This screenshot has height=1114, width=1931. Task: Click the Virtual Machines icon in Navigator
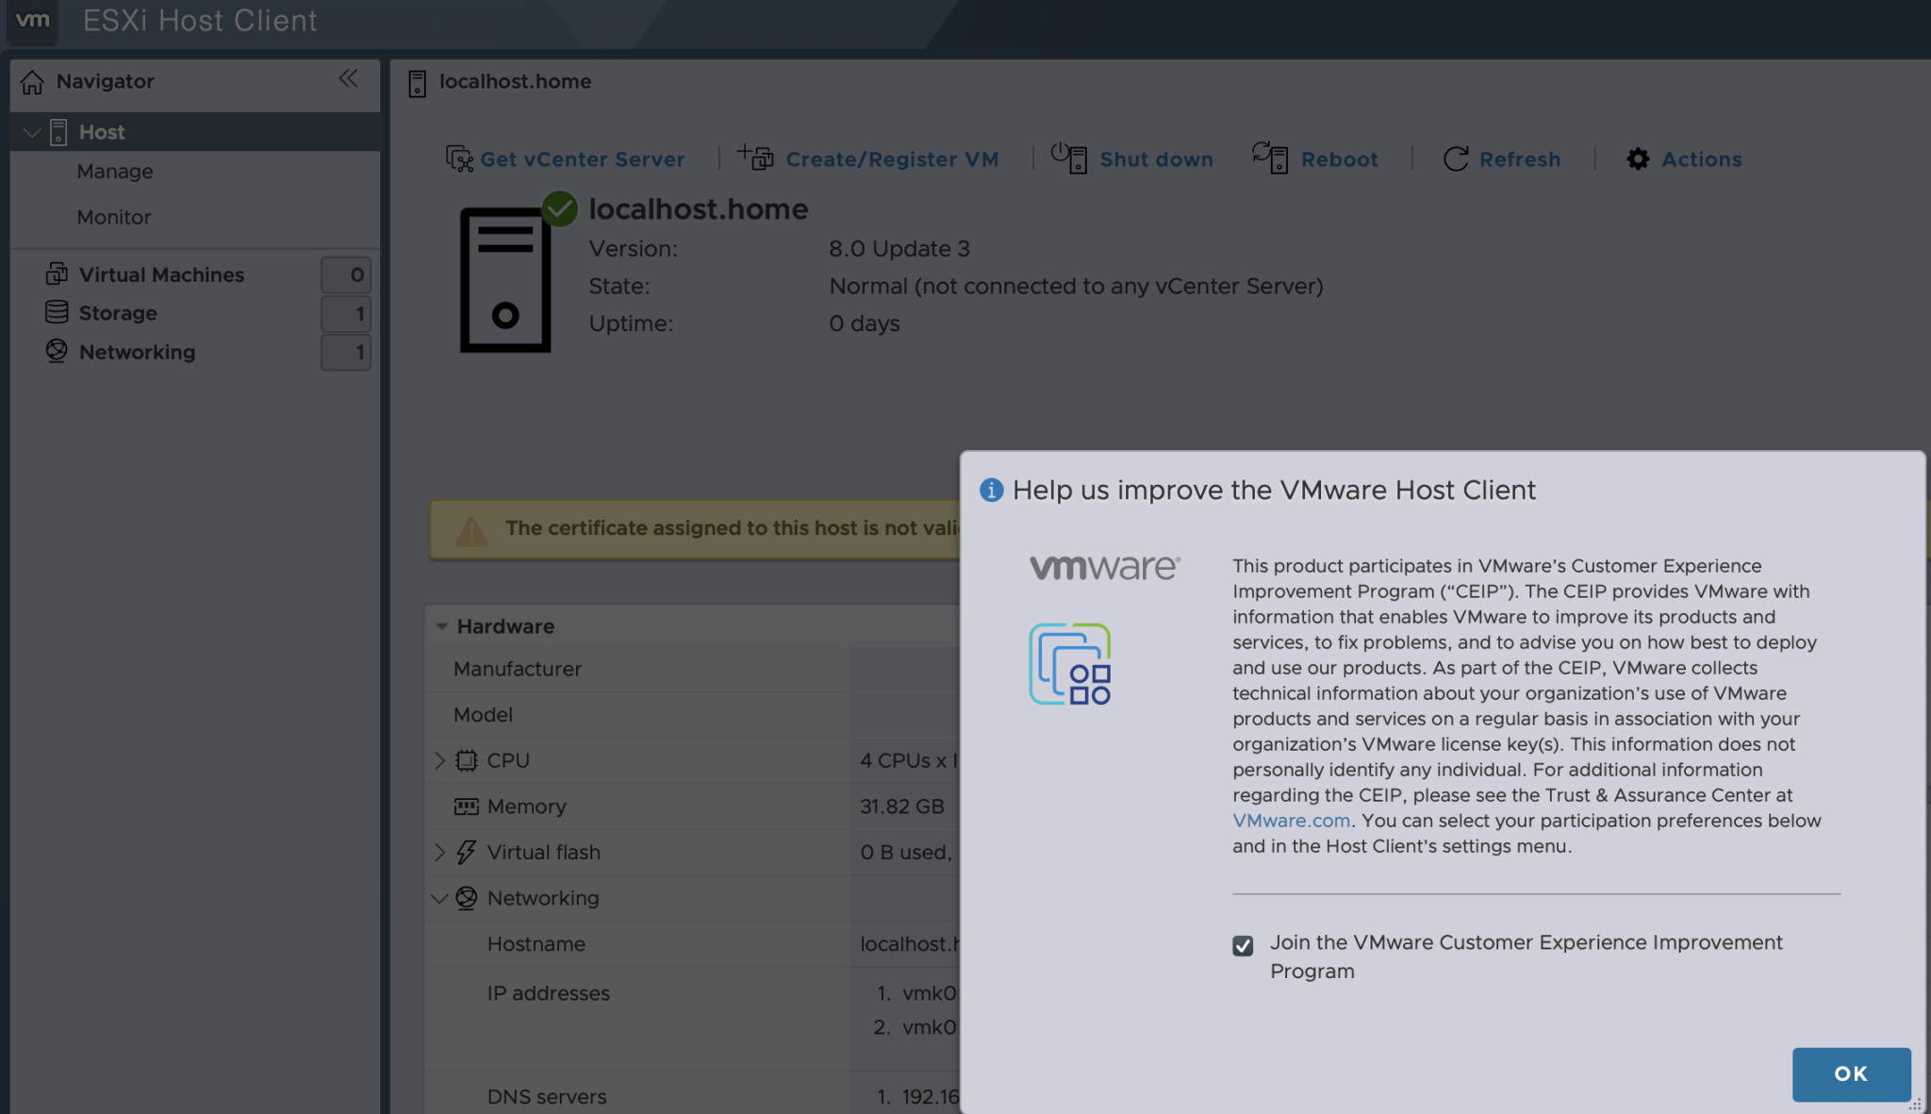point(57,274)
